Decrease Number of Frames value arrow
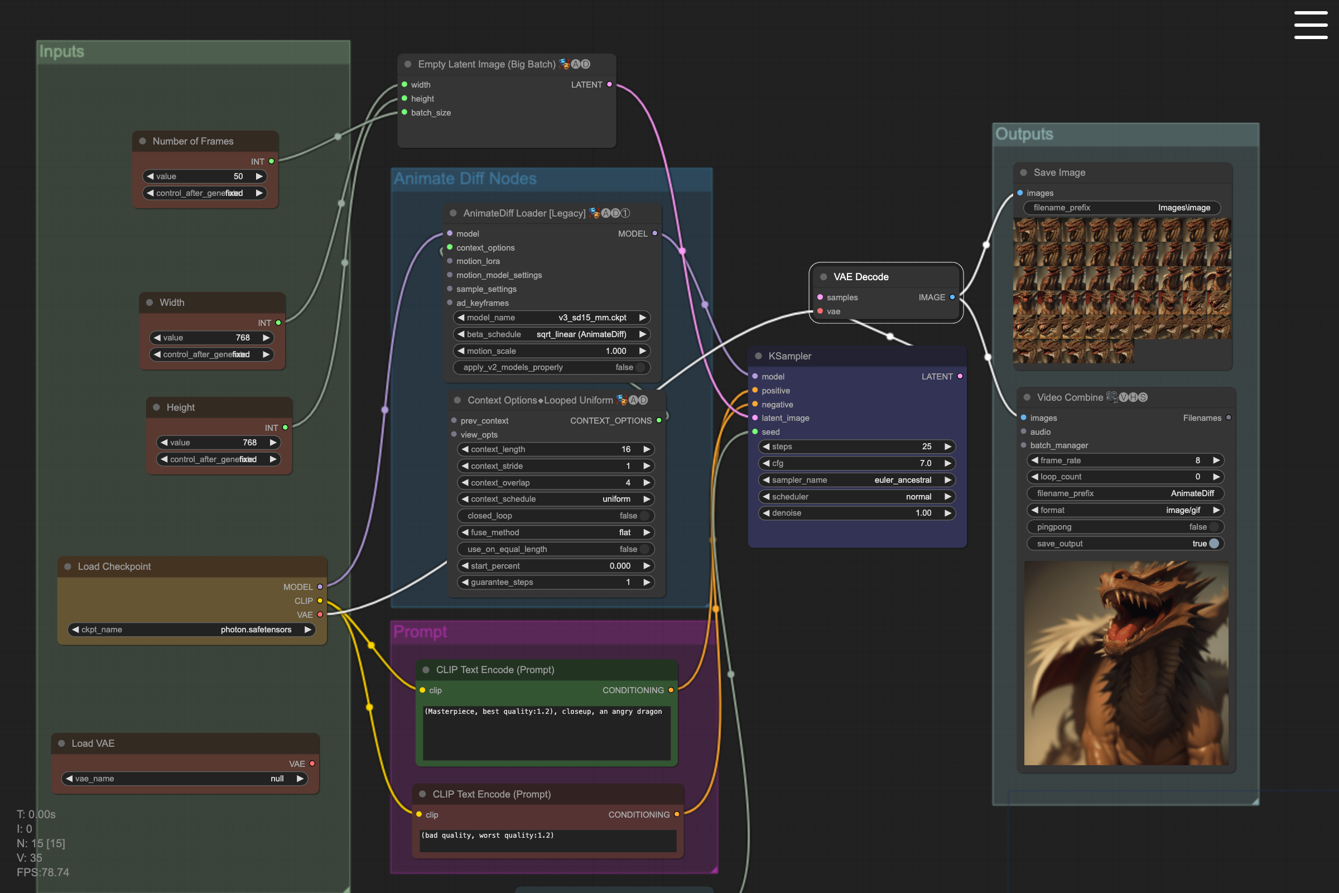The height and width of the screenshot is (893, 1339). 150,176
